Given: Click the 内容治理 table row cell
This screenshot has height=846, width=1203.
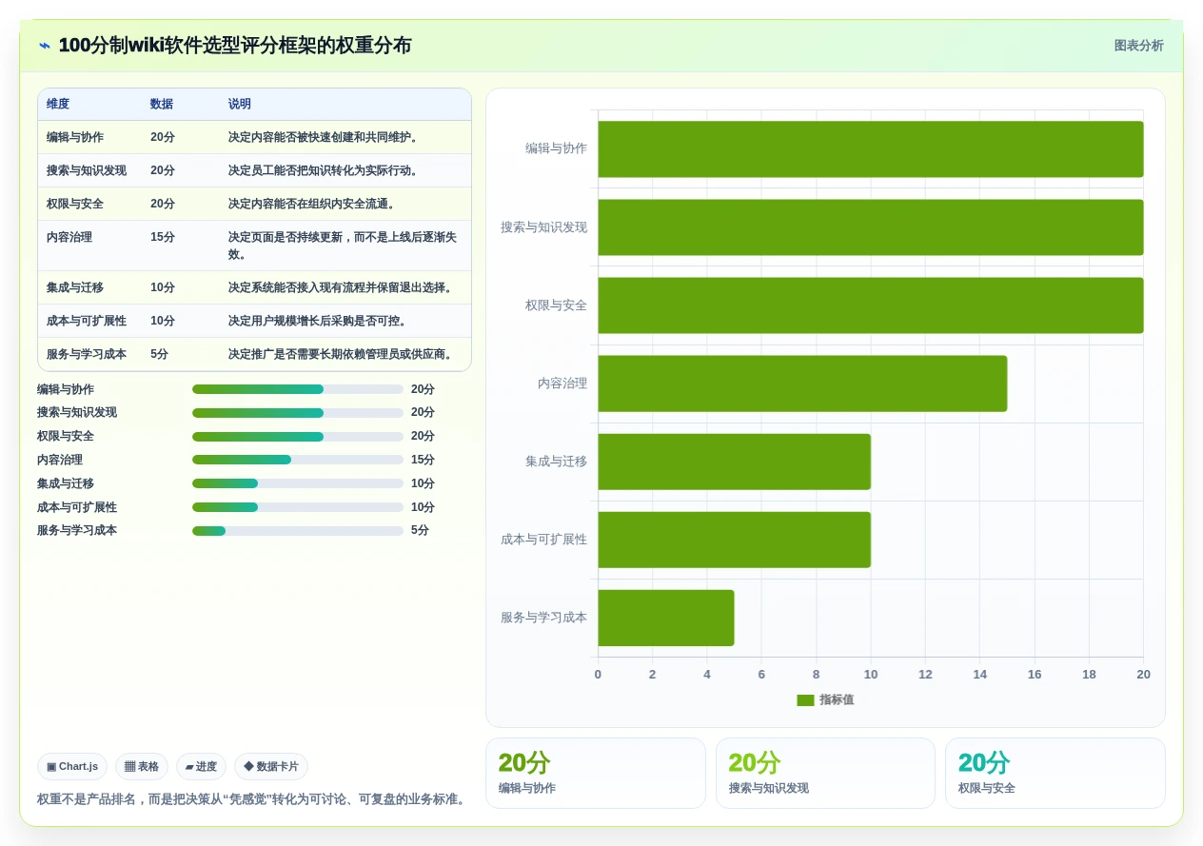Looking at the screenshot, I should click(69, 237).
